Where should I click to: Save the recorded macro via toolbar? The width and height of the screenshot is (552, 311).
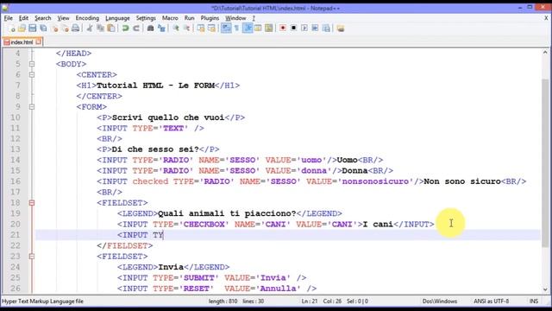point(326,29)
